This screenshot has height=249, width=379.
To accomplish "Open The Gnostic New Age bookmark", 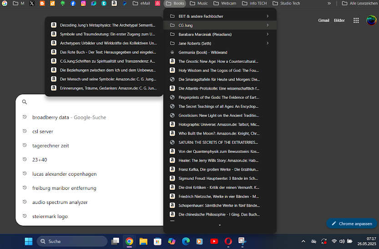I will pos(220,61).
